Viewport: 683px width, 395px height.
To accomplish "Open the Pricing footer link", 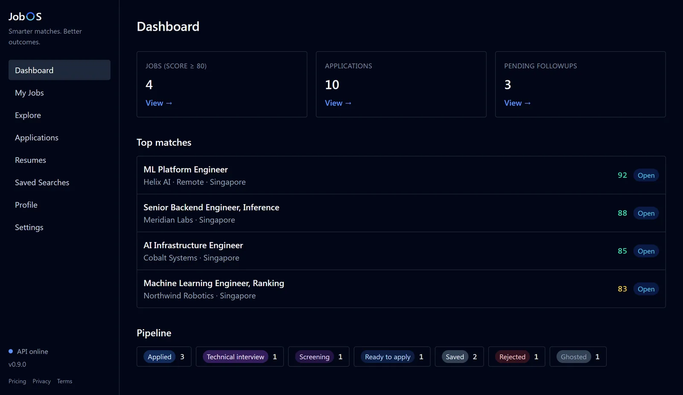I will click(x=17, y=381).
